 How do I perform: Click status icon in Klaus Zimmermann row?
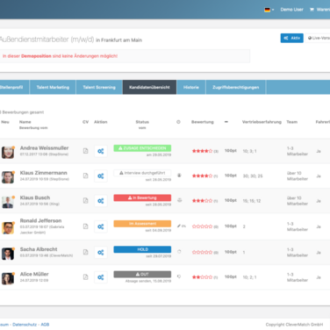pos(179,176)
